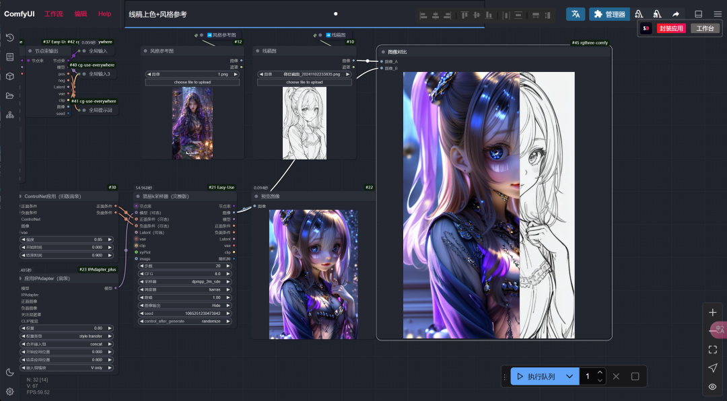Screen dimensions: 727x401
Task: Collapse the 风格参考图 node via its dot
Action: (145, 51)
